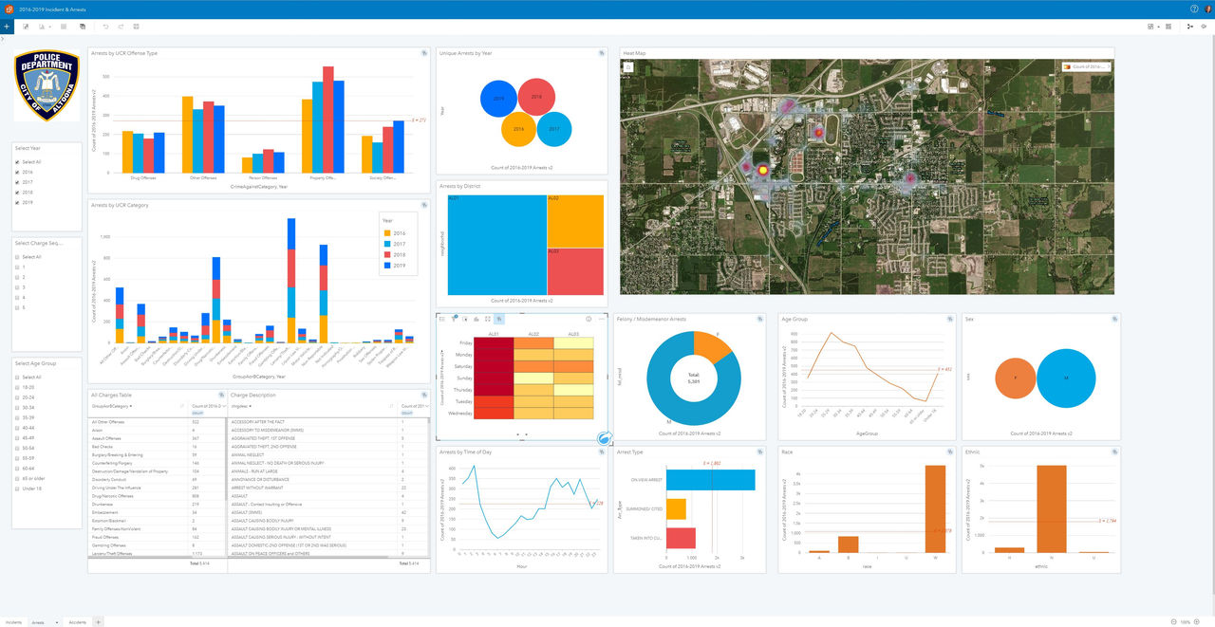Viewport: 1215px width, 627px height.
Task: Open the filter icon on the selected heatmap widget
Action: (454, 320)
